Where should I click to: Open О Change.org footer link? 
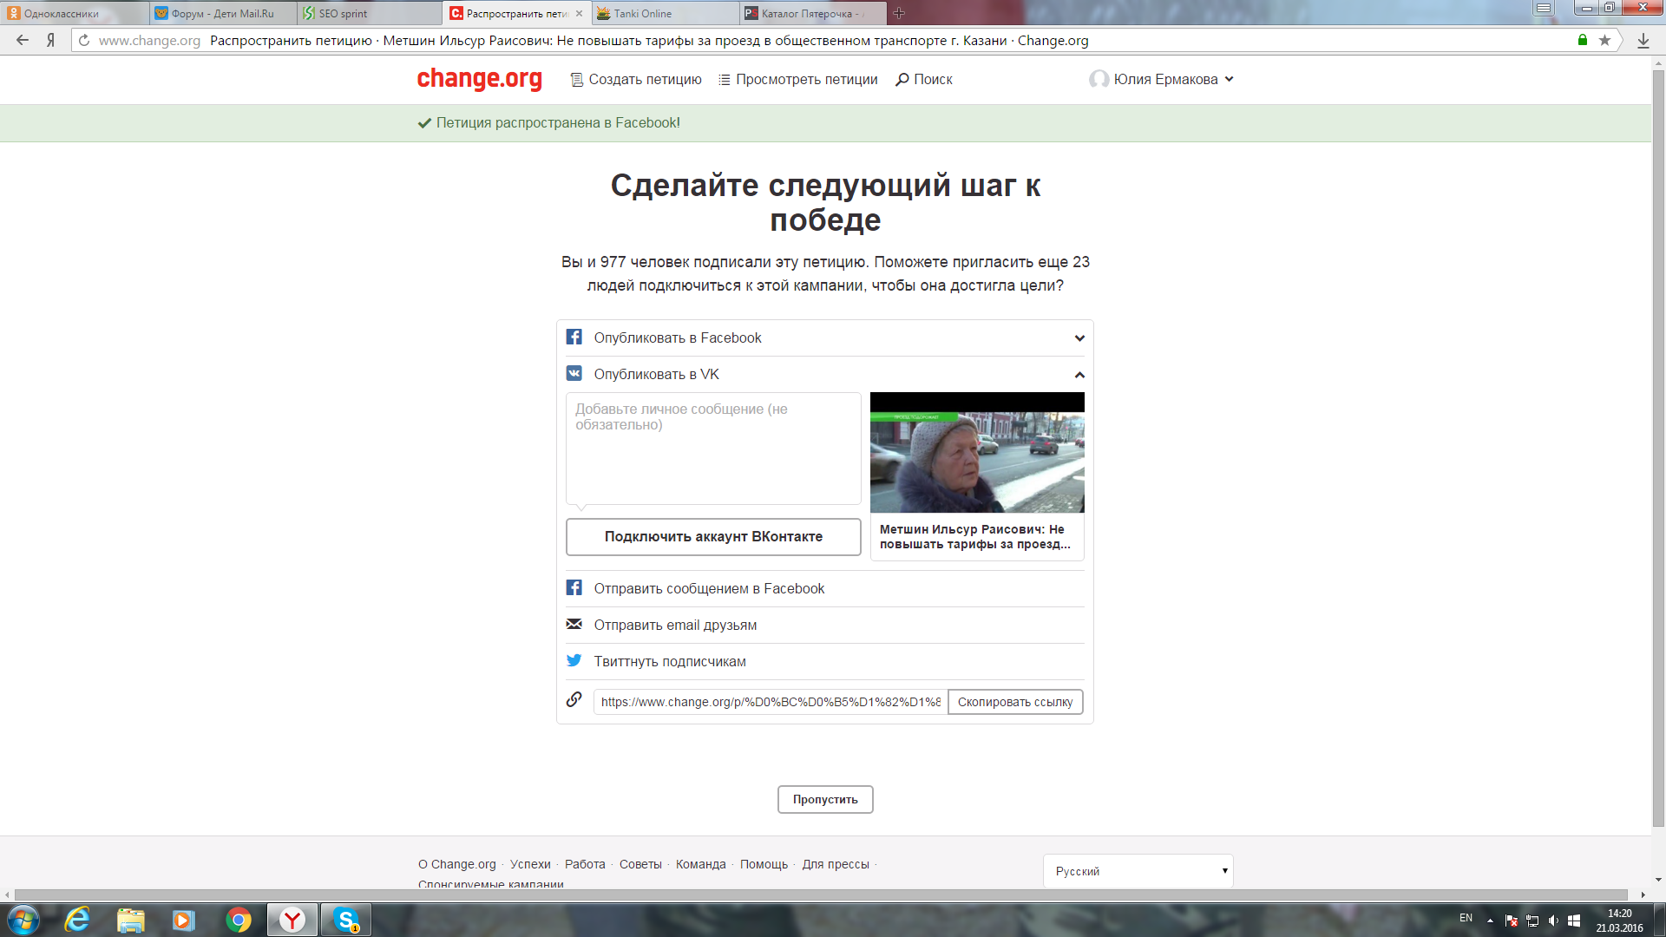tap(457, 864)
